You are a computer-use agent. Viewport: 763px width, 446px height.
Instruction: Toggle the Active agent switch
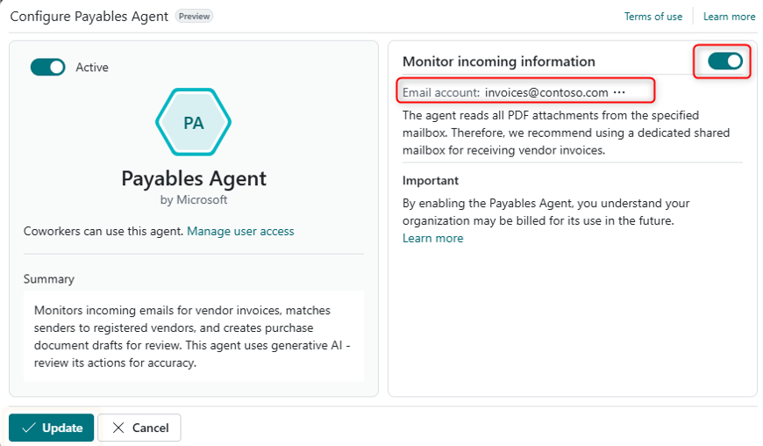[48, 67]
